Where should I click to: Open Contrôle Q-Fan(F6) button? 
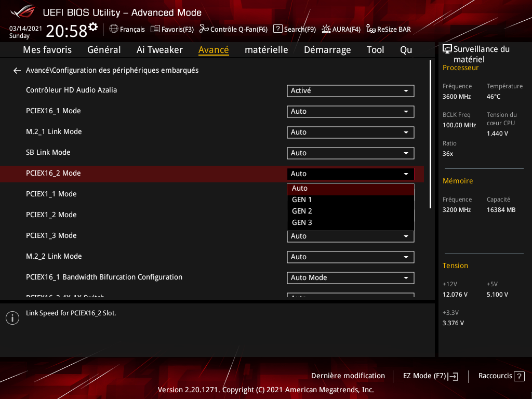click(233, 29)
